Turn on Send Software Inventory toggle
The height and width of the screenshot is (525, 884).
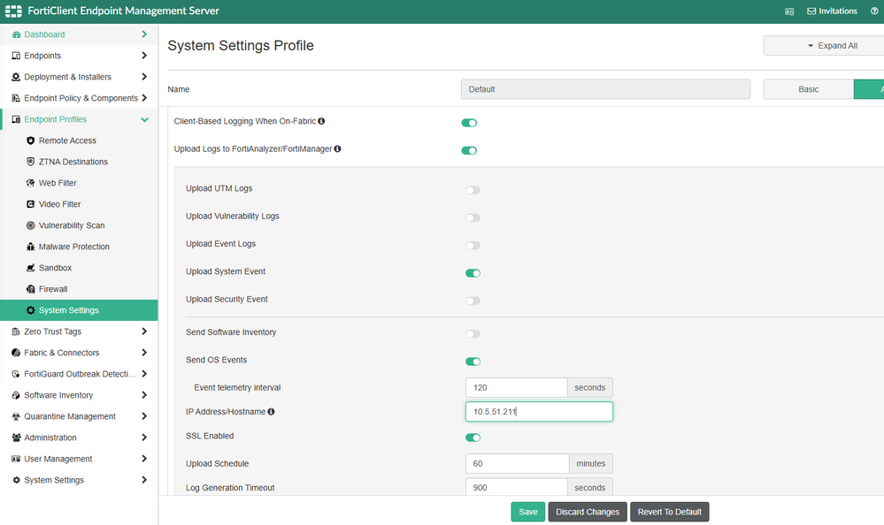[x=473, y=334]
